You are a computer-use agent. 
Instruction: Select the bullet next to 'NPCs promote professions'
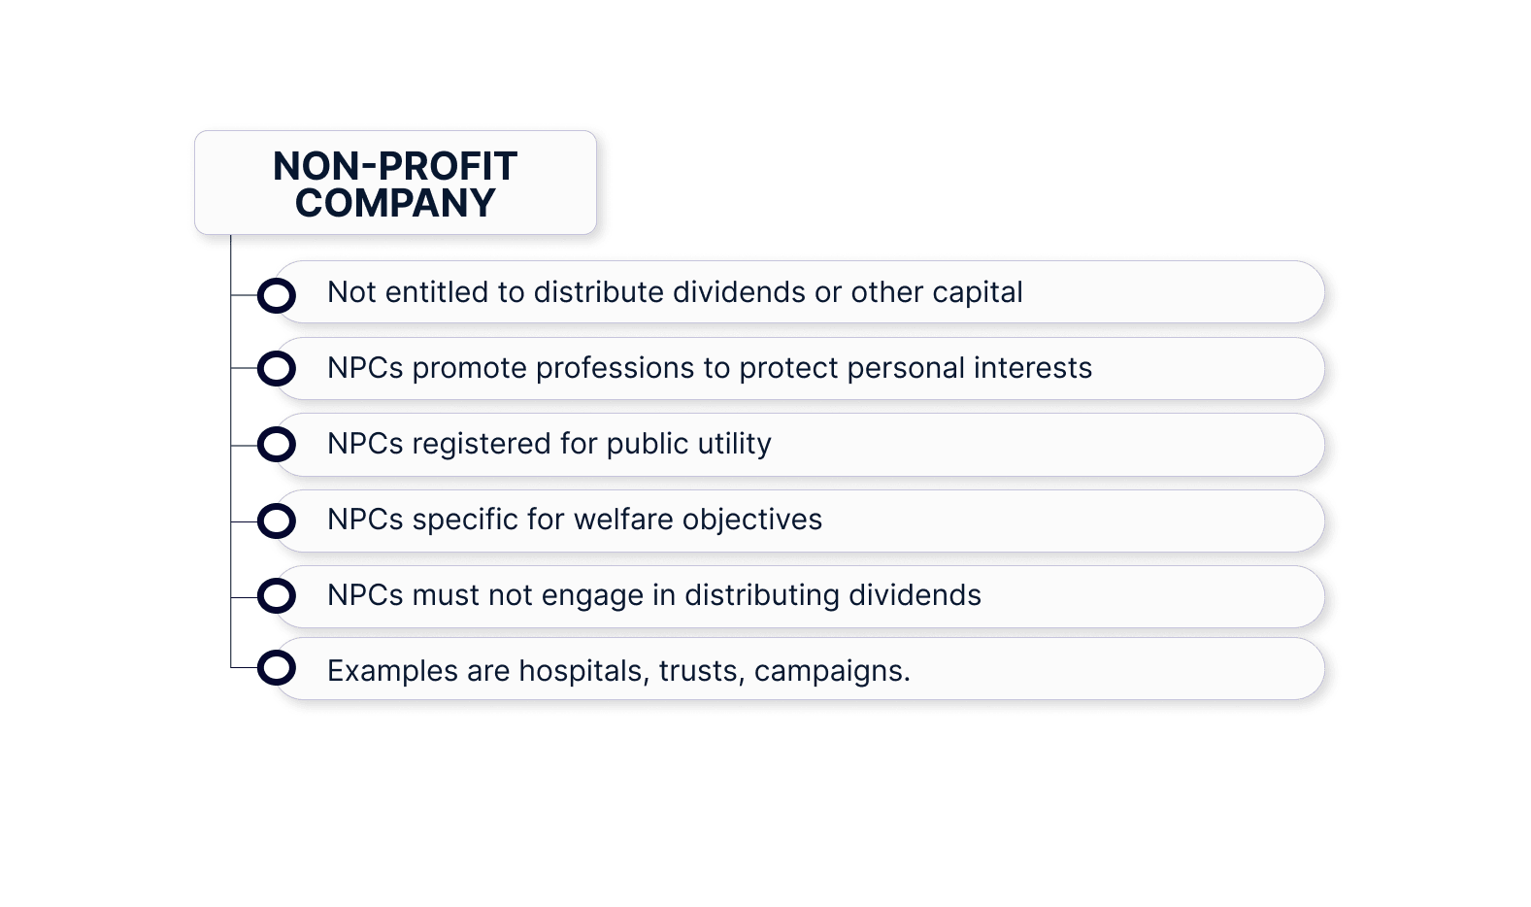click(x=277, y=369)
